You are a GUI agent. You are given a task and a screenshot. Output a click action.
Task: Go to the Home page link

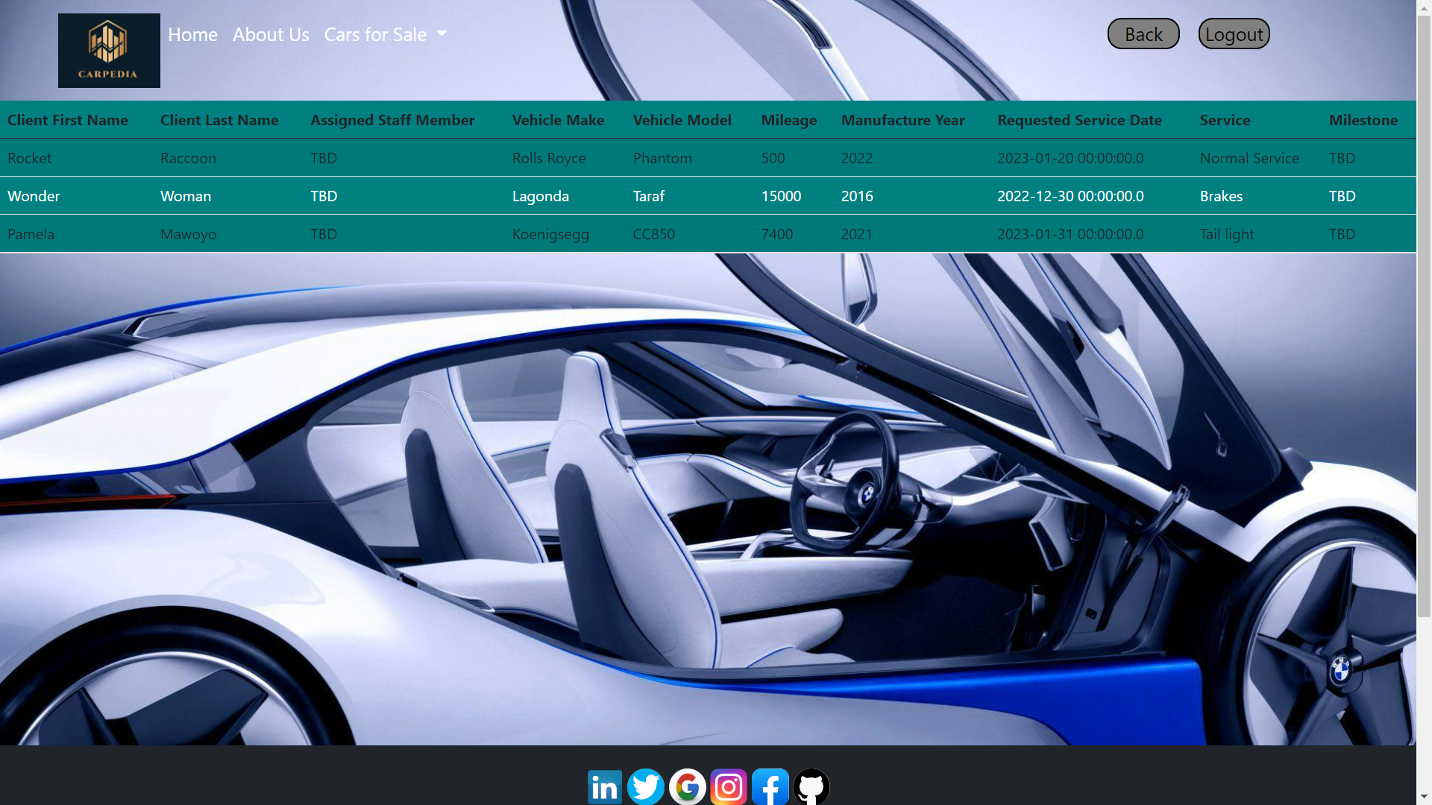pyautogui.click(x=192, y=34)
